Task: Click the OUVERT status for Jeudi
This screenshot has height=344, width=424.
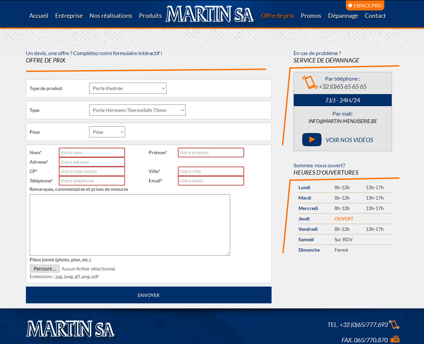Action: click(344, 219)
